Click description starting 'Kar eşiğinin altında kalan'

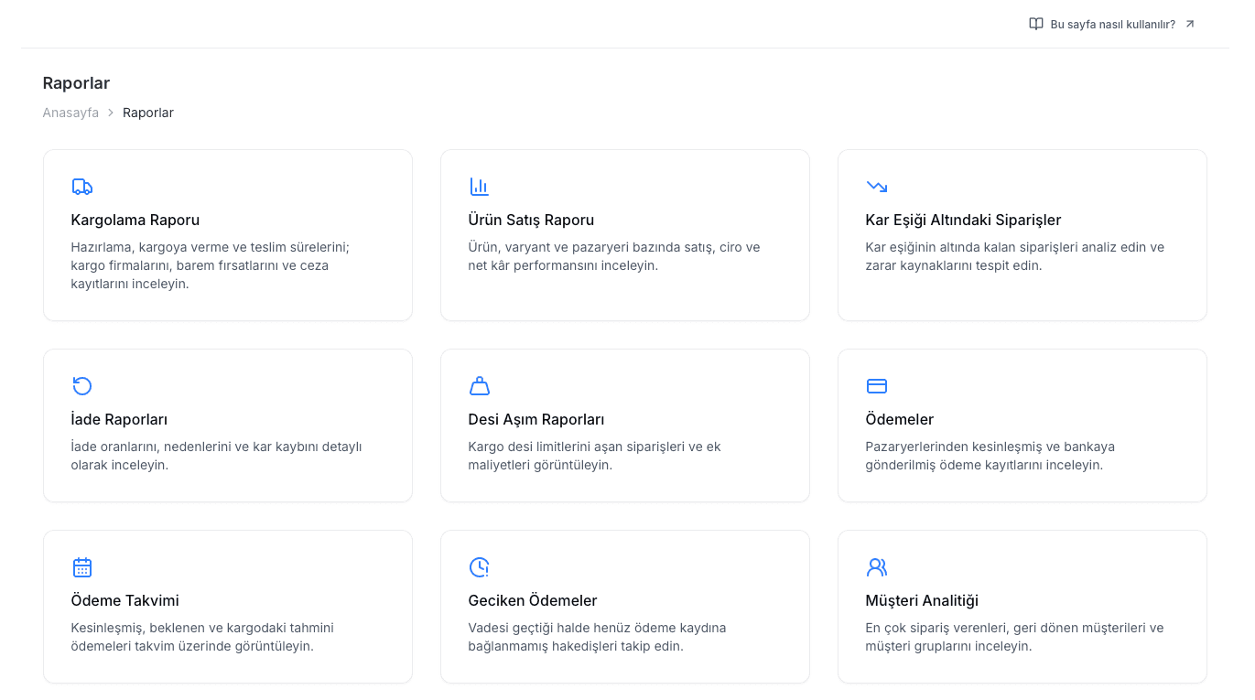click(x=1015, y=256)
